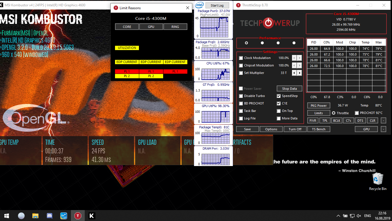Close the Limit Reasons window
This screenshot has height=221, width=392.
(x=188, y=8)
